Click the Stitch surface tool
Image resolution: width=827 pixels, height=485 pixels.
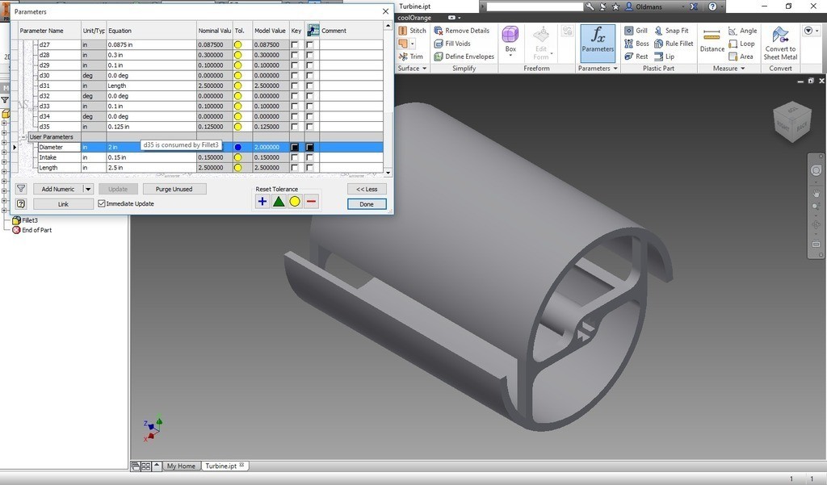point(413,31)
